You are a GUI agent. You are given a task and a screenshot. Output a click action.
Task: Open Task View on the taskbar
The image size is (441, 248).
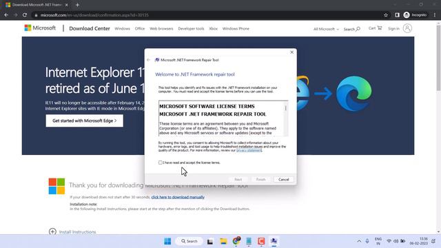coord(210,241)
